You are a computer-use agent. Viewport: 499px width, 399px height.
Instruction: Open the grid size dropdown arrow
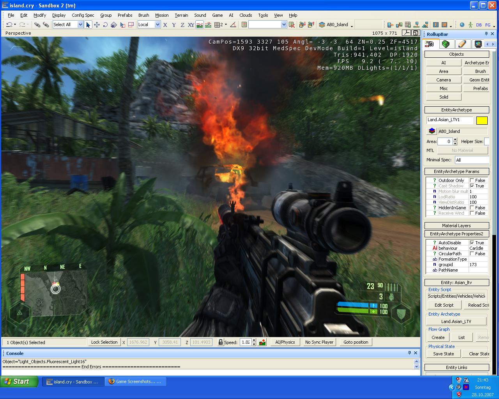(x=226, y=25)
